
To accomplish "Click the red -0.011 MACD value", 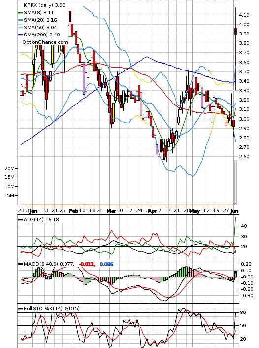I will click(87, 264).
